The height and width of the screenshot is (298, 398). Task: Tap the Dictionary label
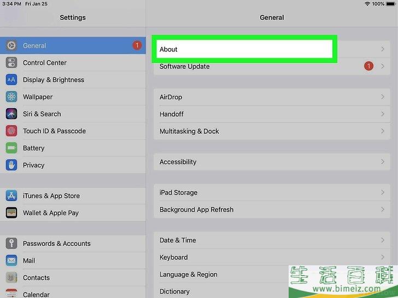(174, 291)
